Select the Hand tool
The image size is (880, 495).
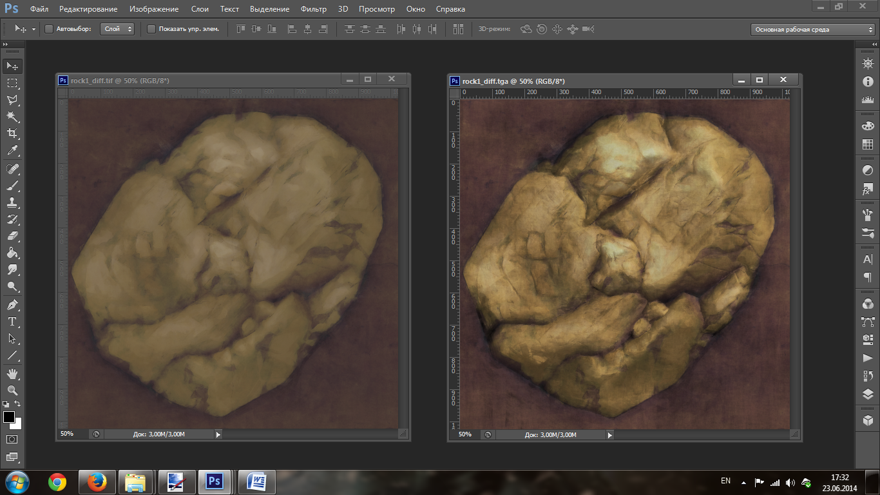click(x=12, y=374)
